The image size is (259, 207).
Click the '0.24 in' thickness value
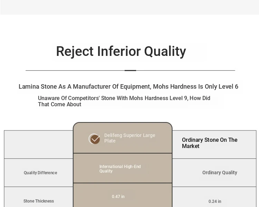click(x=215, y=201)
